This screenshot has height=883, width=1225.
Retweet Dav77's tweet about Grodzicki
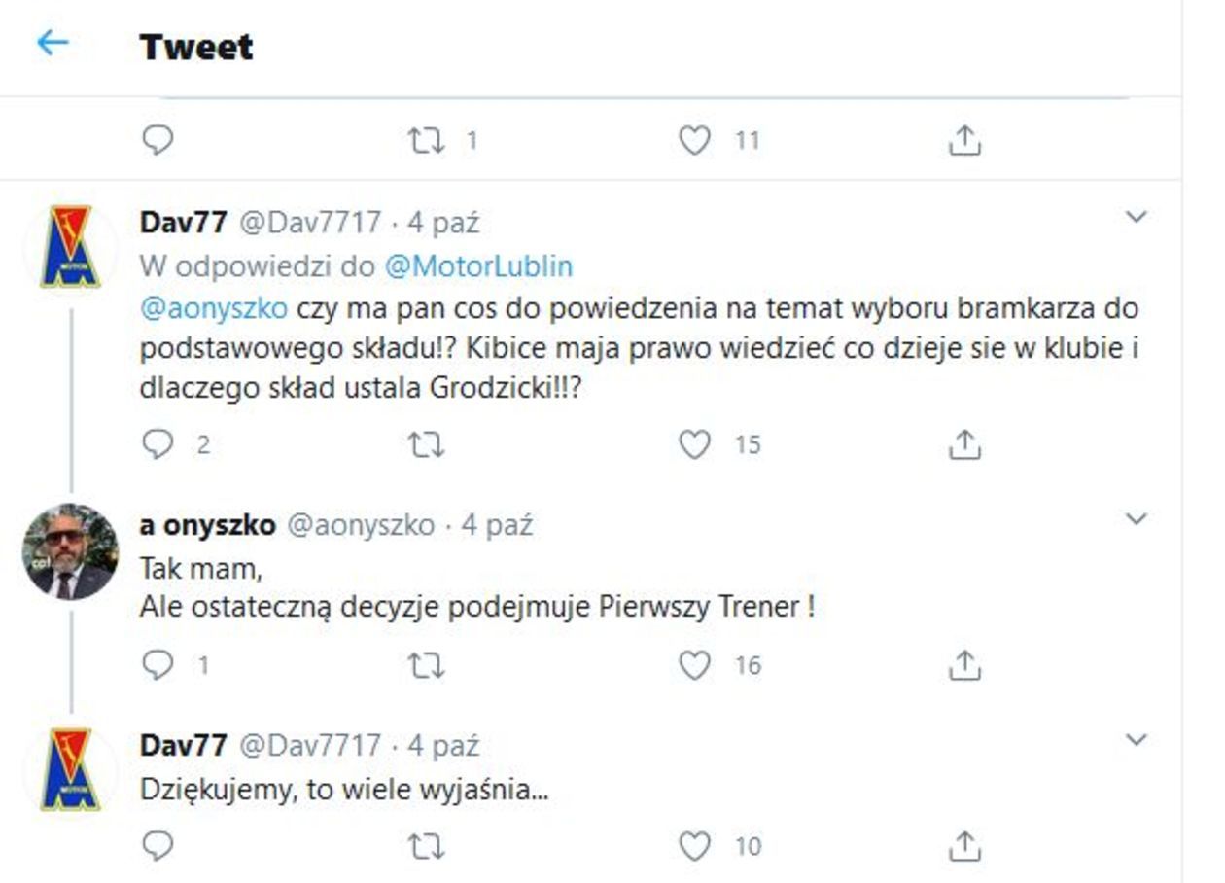click(426, 444)
